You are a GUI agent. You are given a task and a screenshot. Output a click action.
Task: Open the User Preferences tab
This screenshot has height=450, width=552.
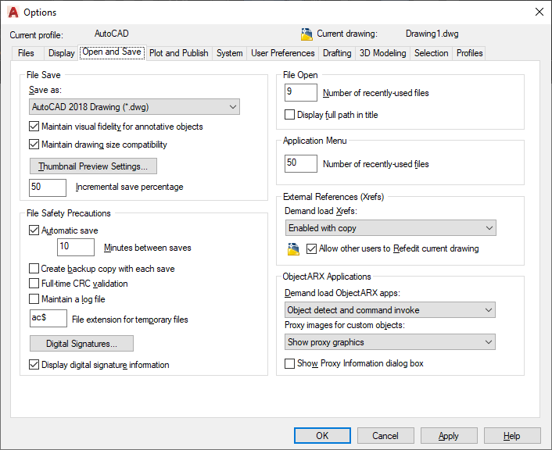click(x=283, y=53)
